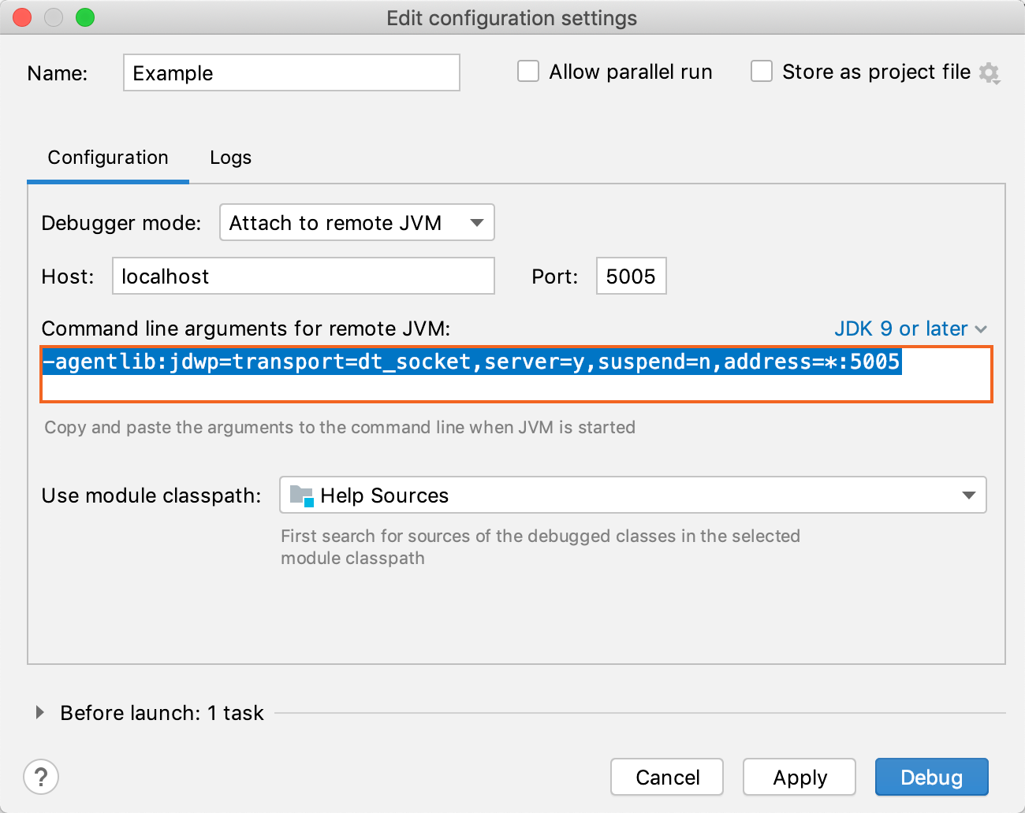Image resolution: width=1025 pixels, height=813 pixels.
Task: Click the green zoom window button
Action: point(85,17)
